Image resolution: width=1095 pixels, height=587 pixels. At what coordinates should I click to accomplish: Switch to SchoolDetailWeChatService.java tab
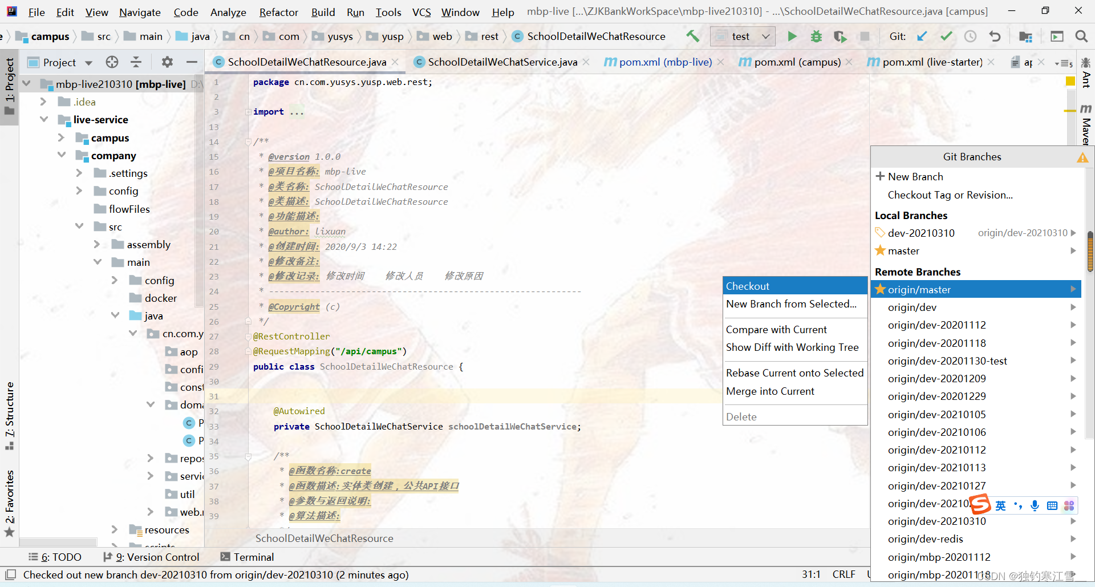coord(502,62)
